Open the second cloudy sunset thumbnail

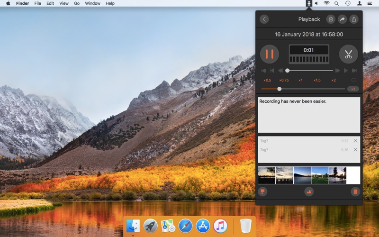pos(284,175)
